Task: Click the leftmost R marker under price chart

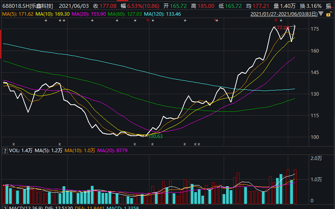Action: coord(14,144)
